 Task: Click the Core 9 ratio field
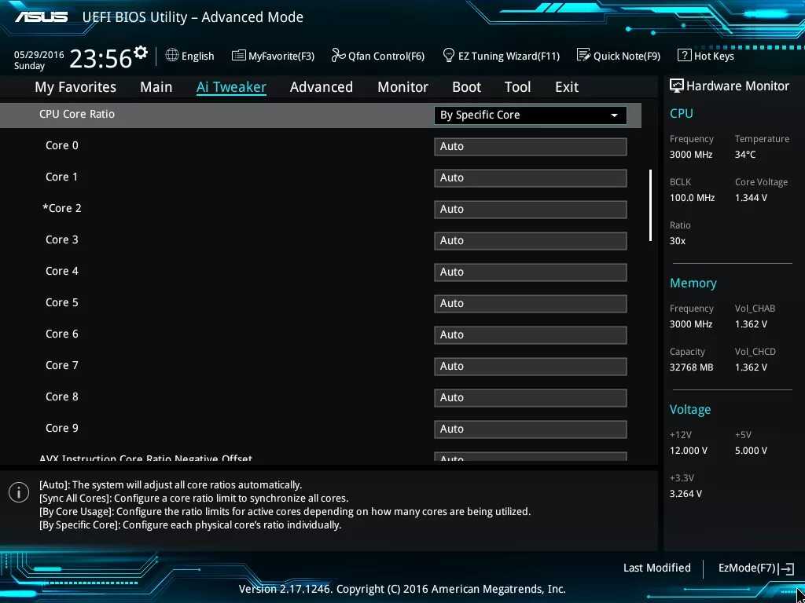[531, 429]
